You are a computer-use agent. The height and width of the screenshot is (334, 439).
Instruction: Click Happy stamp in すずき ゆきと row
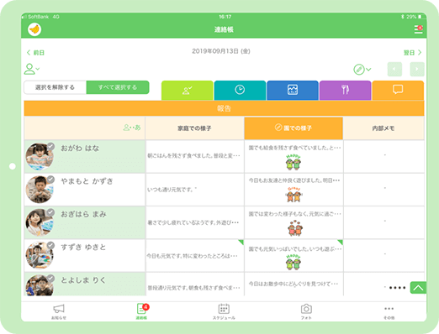(x=294, y=262)
